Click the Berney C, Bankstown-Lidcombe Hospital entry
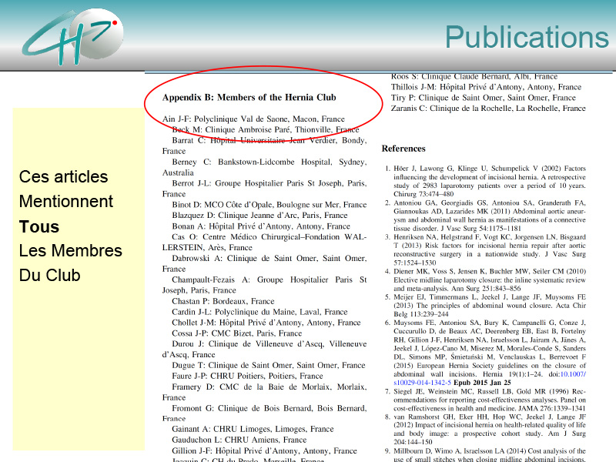Viewport: 616px width, 462px height. 264,167
